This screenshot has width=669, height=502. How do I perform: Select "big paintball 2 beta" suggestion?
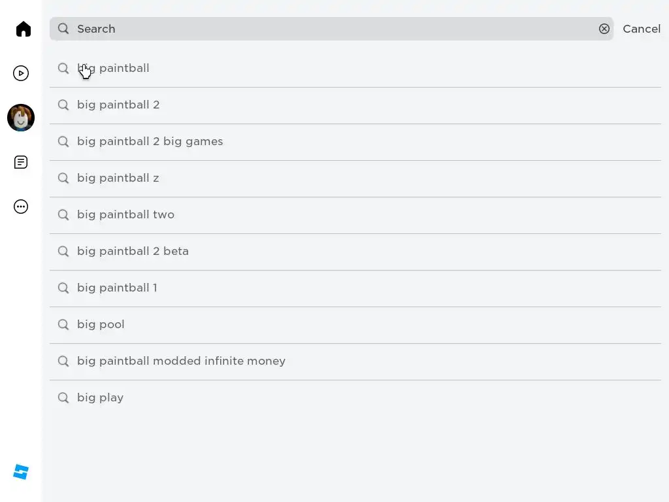(x=355, y=252)
